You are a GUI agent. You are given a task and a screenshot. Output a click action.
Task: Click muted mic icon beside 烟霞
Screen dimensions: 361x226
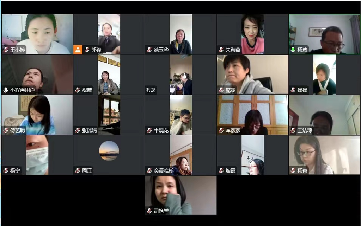[221, 171]
